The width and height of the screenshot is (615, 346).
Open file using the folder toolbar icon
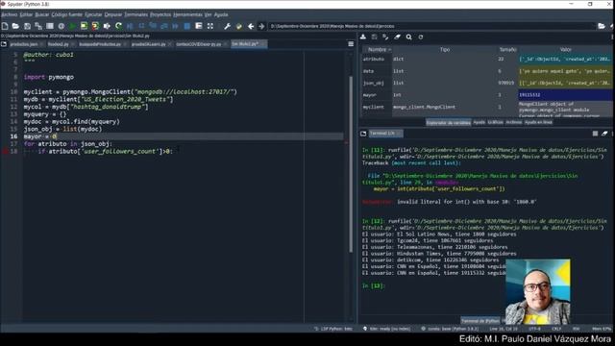tap(15, 26)
